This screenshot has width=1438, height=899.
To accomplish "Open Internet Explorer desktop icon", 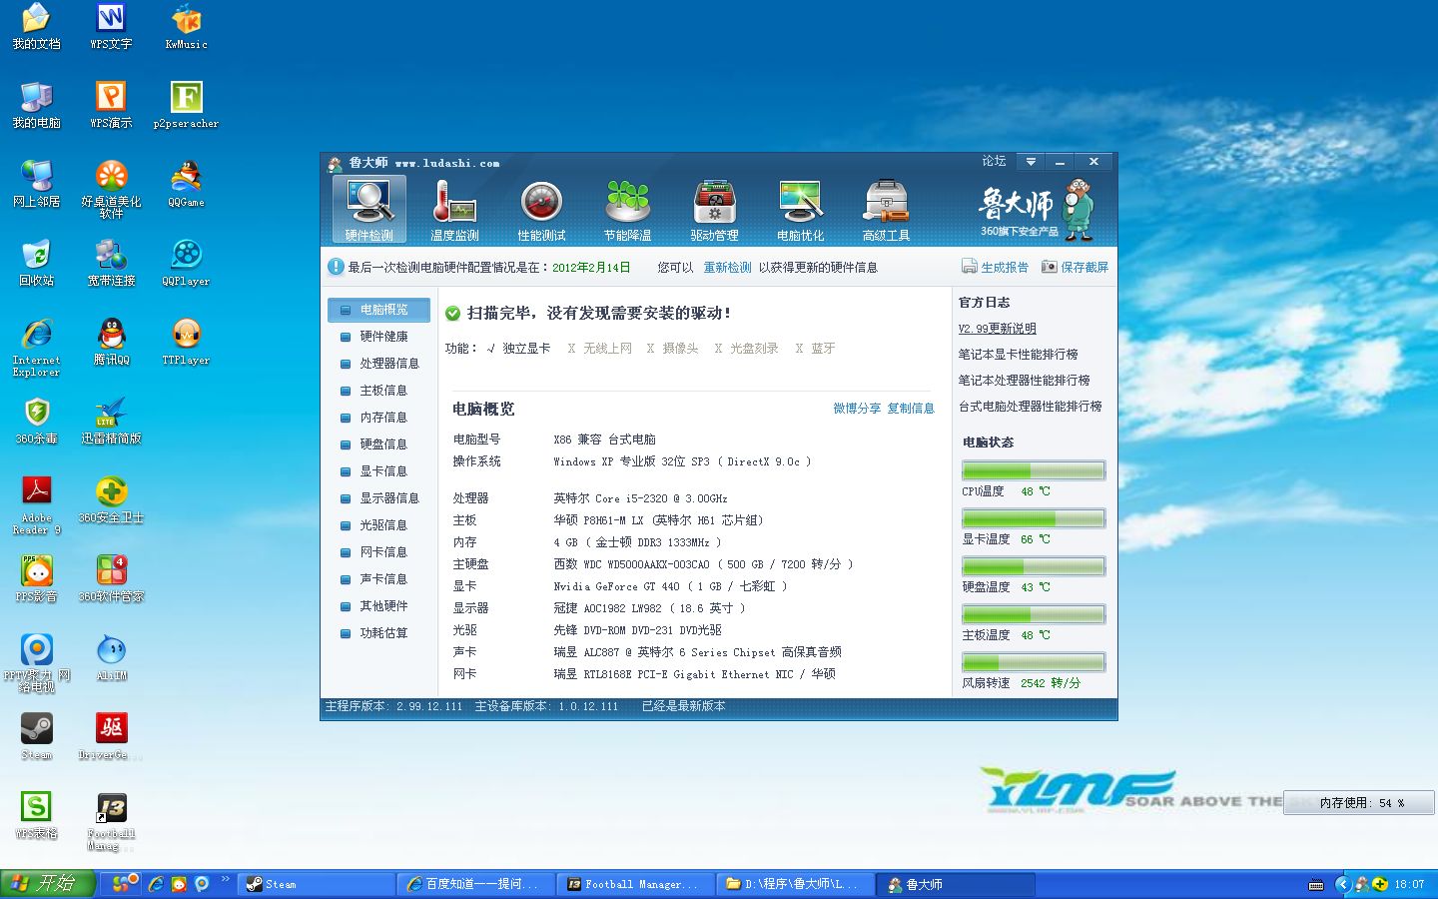I will coord(36,348).
